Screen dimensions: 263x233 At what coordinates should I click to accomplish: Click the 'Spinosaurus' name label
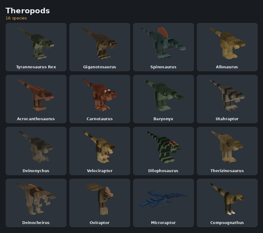163,67
